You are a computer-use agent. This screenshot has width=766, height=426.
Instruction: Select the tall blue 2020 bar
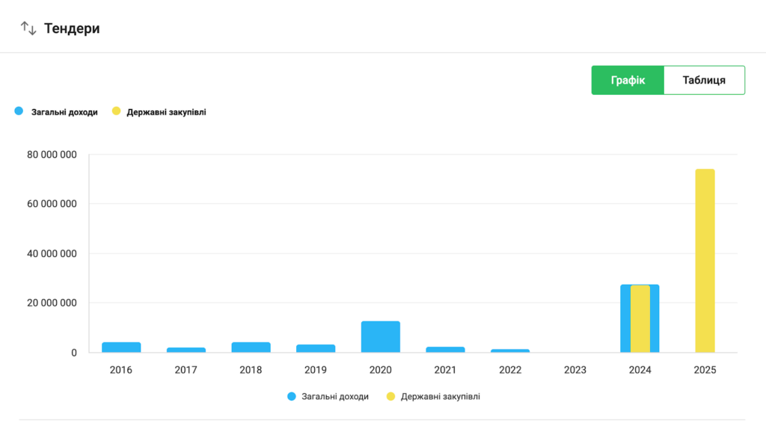click(x=380, y=337)
